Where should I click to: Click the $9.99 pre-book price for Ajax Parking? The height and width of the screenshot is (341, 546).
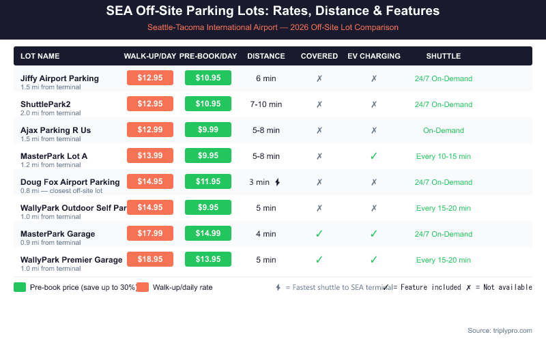coord(208,130)
